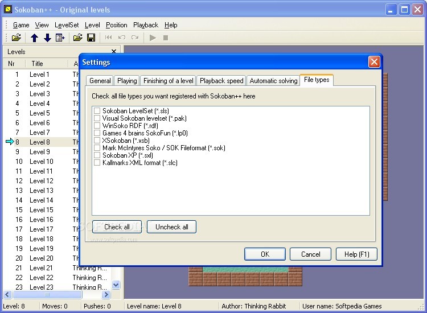This screenshot has height=313, width=427.
Task: Select Level 20 in levels list
Action: [42, 258]
